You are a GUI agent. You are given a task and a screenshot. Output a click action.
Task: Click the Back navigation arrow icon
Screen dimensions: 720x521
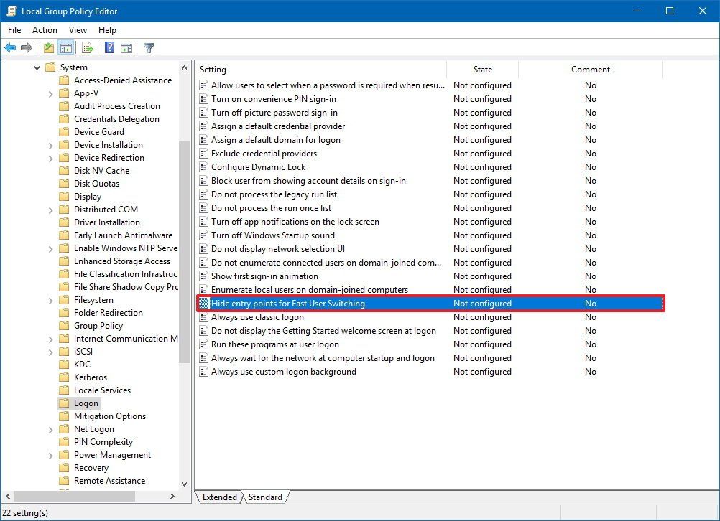[x=10, y=47]
